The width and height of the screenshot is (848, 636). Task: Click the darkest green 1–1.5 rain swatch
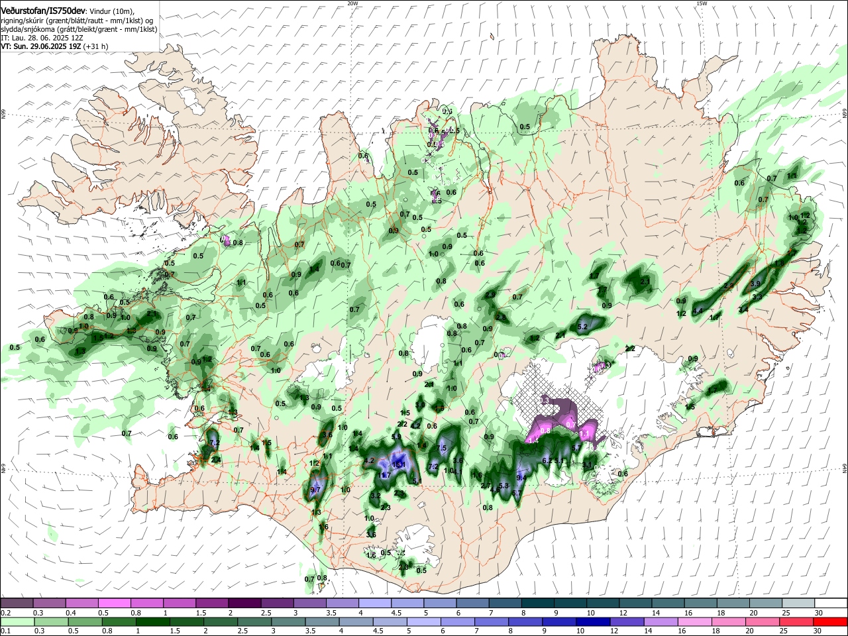152,621
